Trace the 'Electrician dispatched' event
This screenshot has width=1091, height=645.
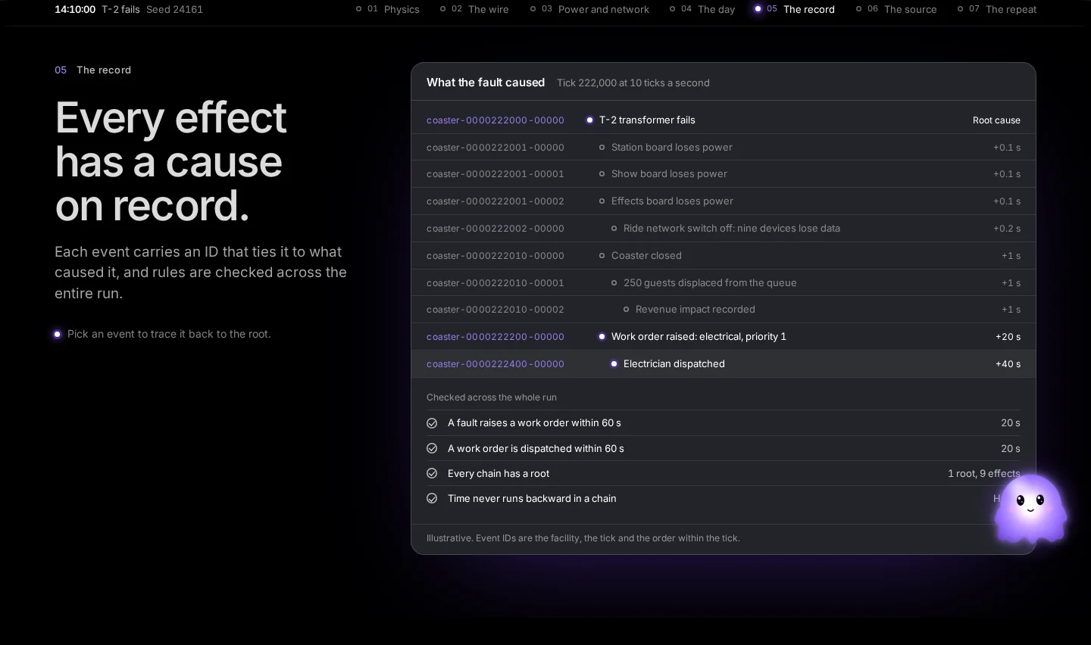click(724, 364)
